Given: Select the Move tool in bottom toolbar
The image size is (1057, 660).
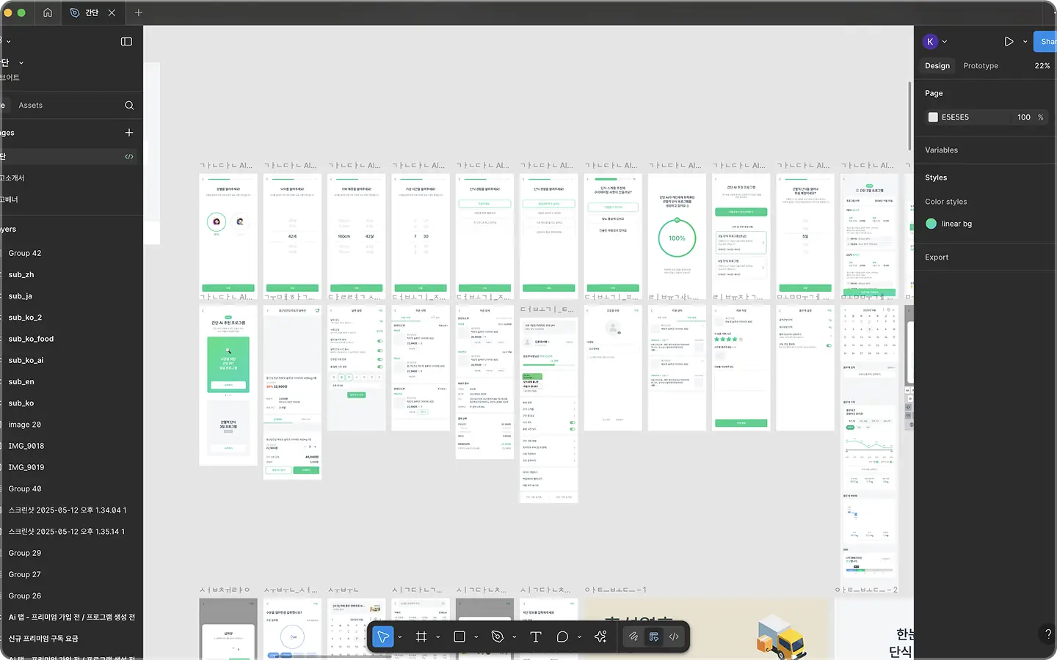Looking at the screenshot, I should pyautogui.click(x=383, y=637).
